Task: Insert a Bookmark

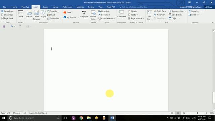Action: click(x=104, y=15)
